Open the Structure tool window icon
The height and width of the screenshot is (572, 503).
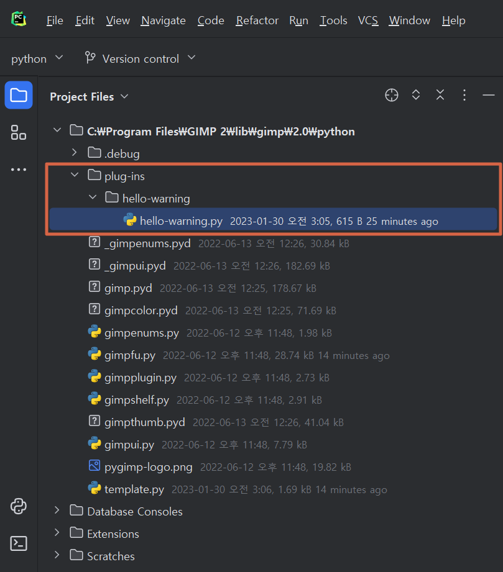[19, 132]
